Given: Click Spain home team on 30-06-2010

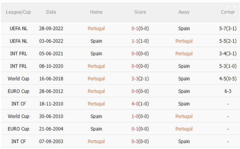Looking at the screenshot, I should (96, 116).
